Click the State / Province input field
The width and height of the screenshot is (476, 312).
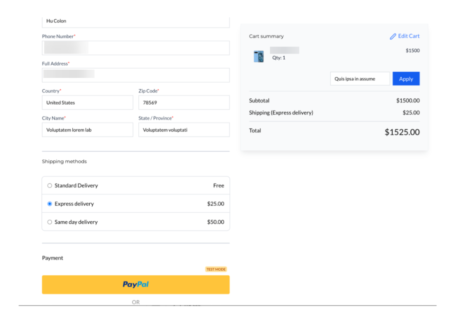(x=183, y=130)
